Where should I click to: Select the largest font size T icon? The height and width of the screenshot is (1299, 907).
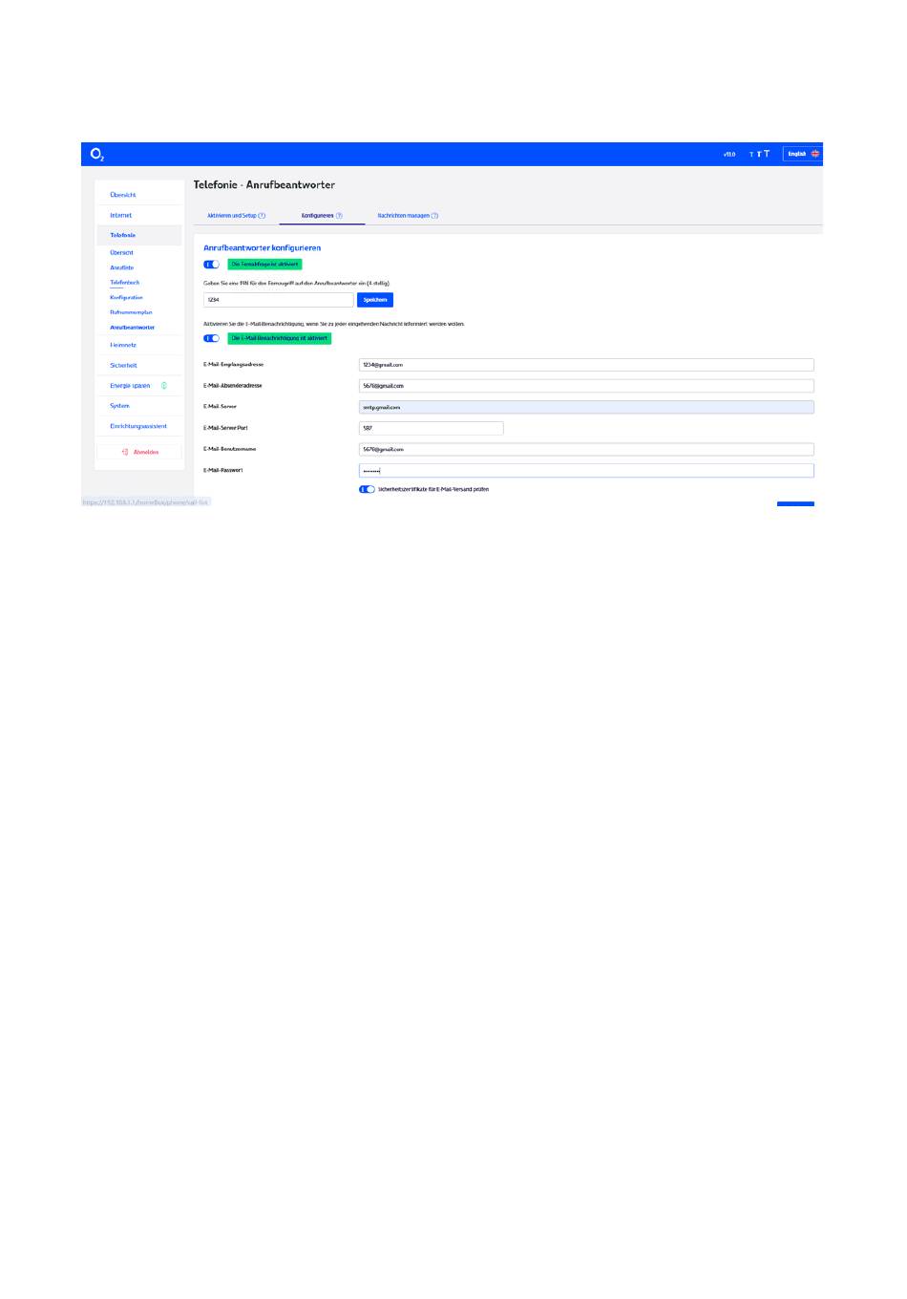766,154
